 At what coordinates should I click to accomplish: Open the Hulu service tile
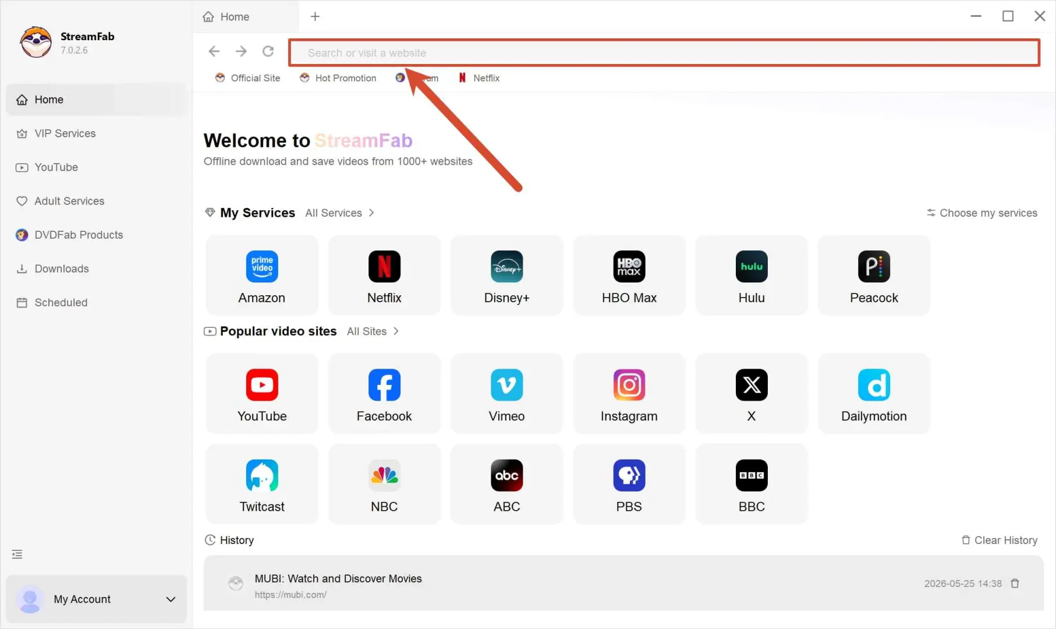coord(752,275)
